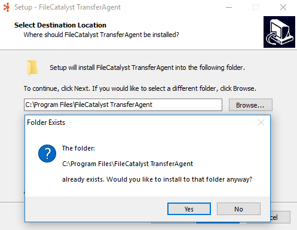
Task: Click the partially hidden Cancel button
Action: point(280,217)
